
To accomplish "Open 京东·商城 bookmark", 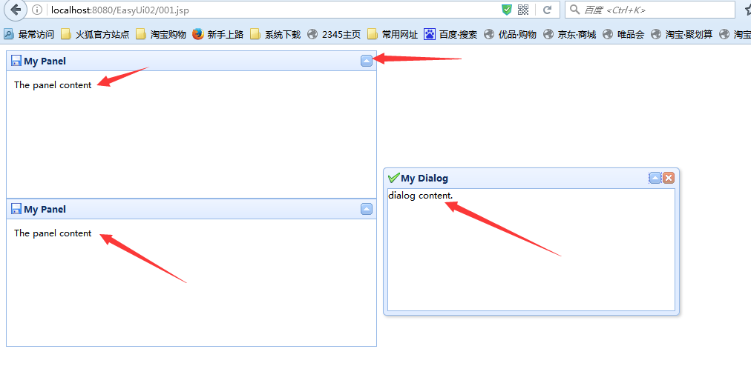I will click(569, 34).
